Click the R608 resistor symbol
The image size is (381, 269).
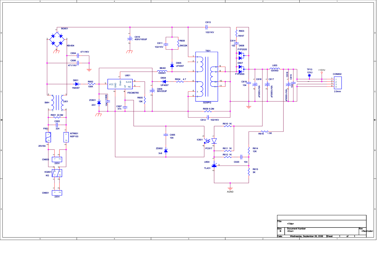[178, 43]
